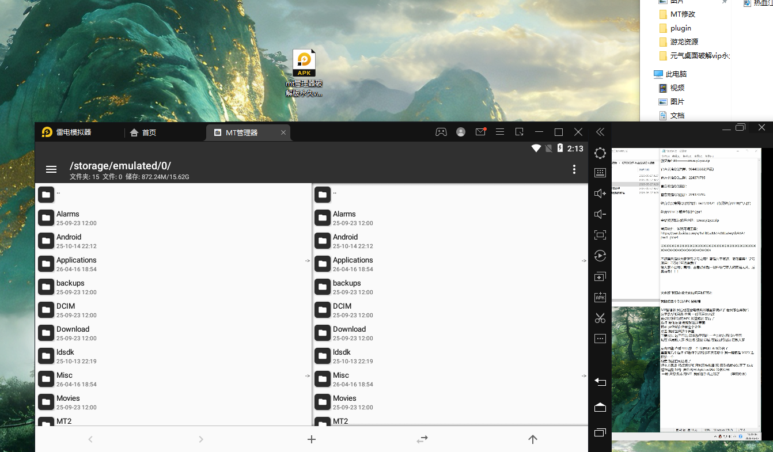The height and width of the screenshot is (452, 773).
Task: Open the Android folder in the left pane
Action: [x=173, y=241]
